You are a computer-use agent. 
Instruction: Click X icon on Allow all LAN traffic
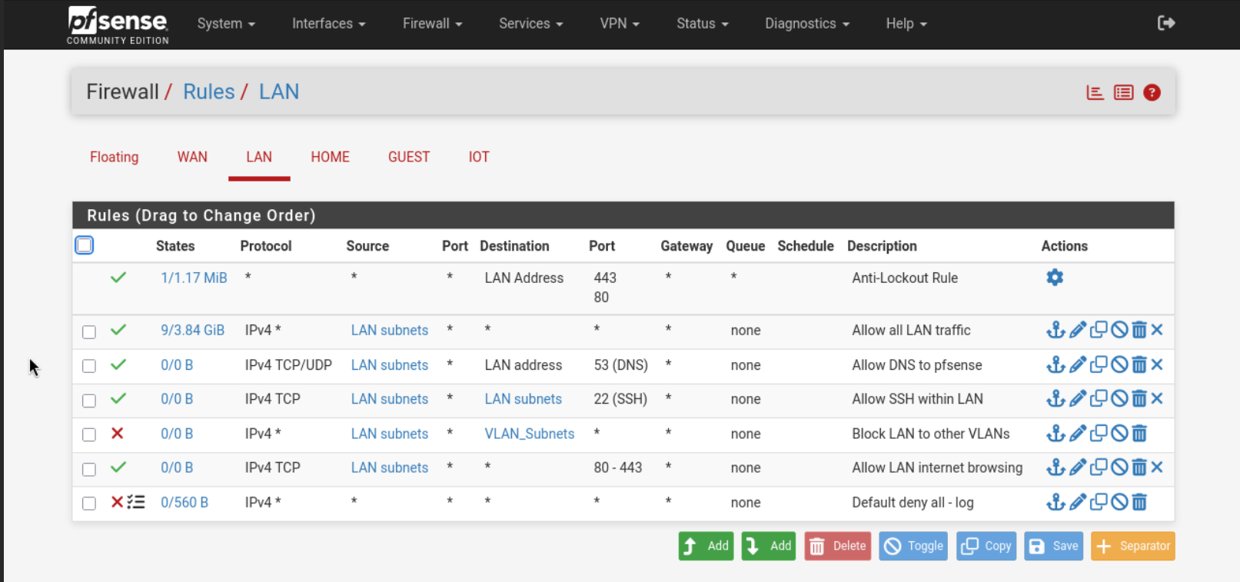tap(1157, 330)
